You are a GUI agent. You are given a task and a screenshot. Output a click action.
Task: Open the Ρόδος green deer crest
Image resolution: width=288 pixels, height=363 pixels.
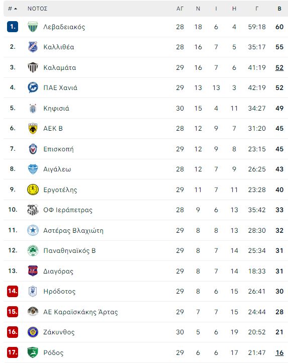(x=33, y=352)
